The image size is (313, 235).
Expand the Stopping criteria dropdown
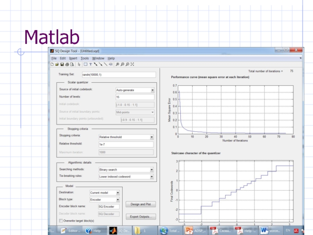click(126, 137)
